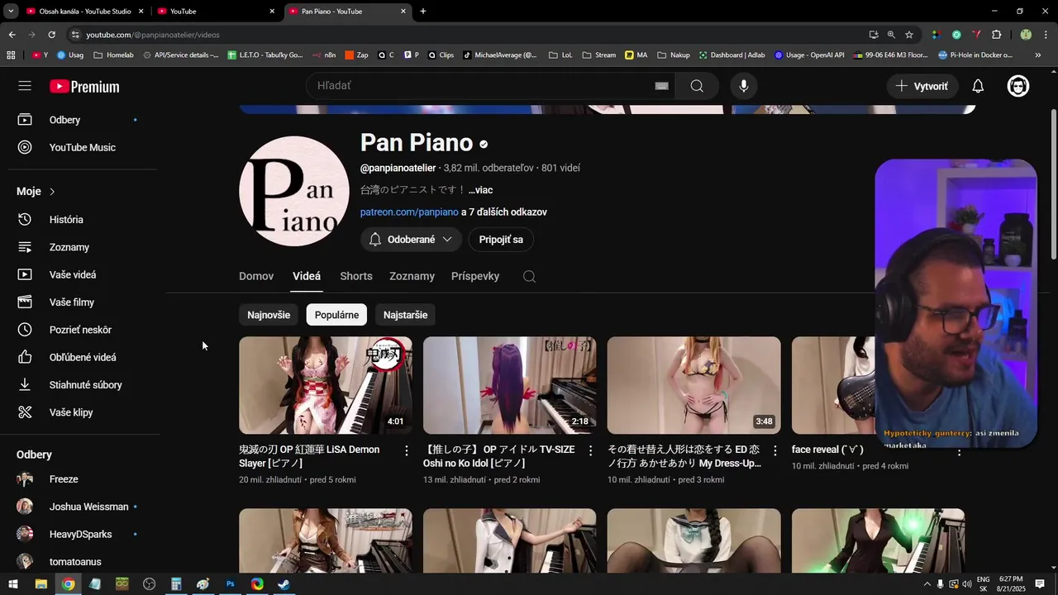Viewport: 1058px width, 595px height.
Task: Open patreon.com/panpiano link
Action: click(409, 212)
